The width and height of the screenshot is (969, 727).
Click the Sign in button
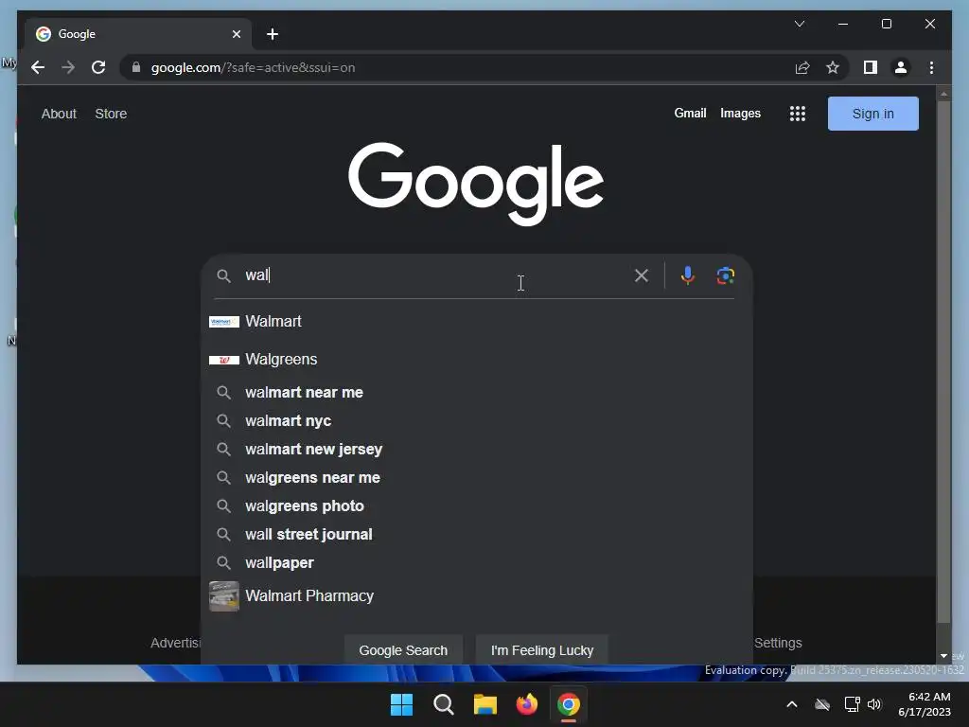[872, 114]
